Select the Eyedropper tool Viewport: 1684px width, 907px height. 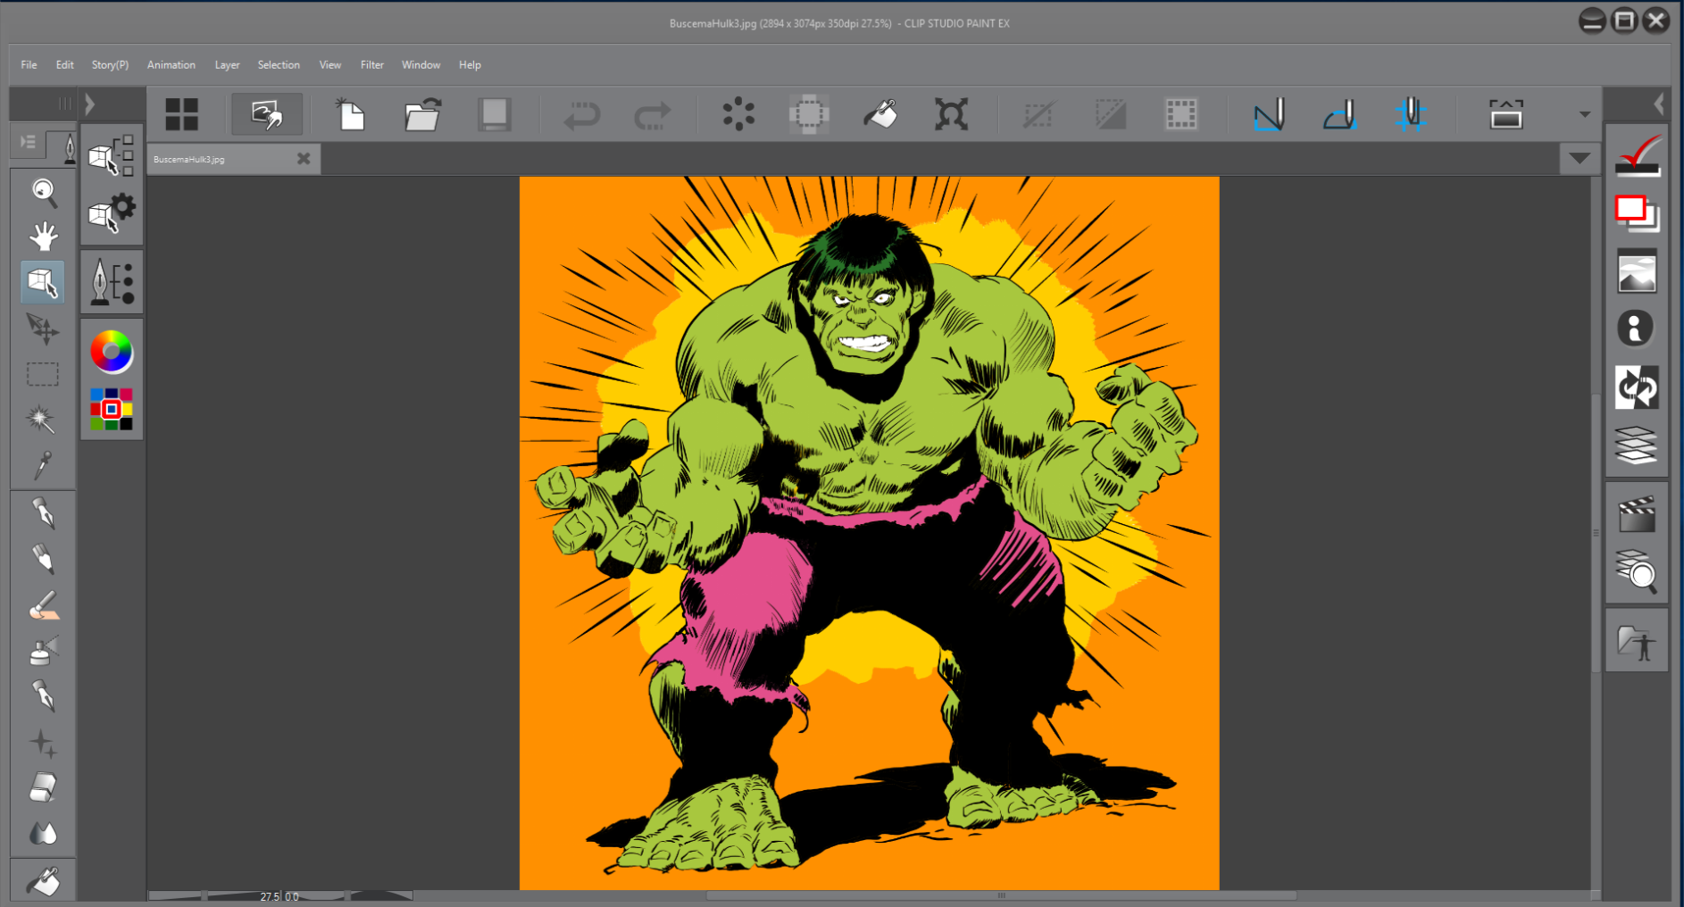(43, 465)
